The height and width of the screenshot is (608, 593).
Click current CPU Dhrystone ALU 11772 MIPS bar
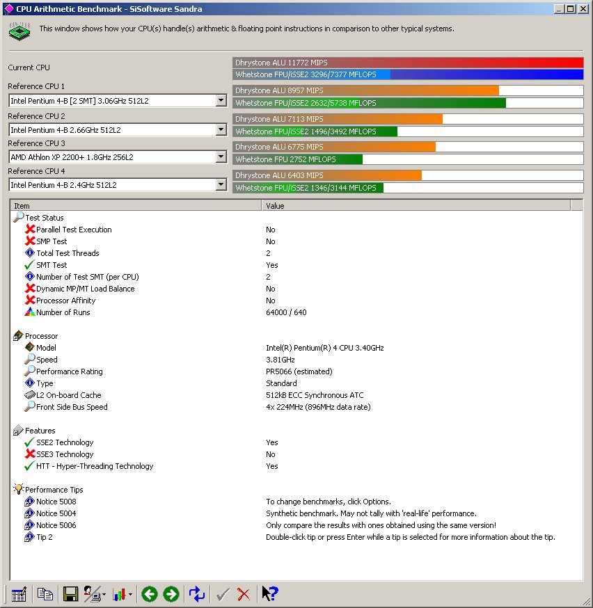coord(408,63)
